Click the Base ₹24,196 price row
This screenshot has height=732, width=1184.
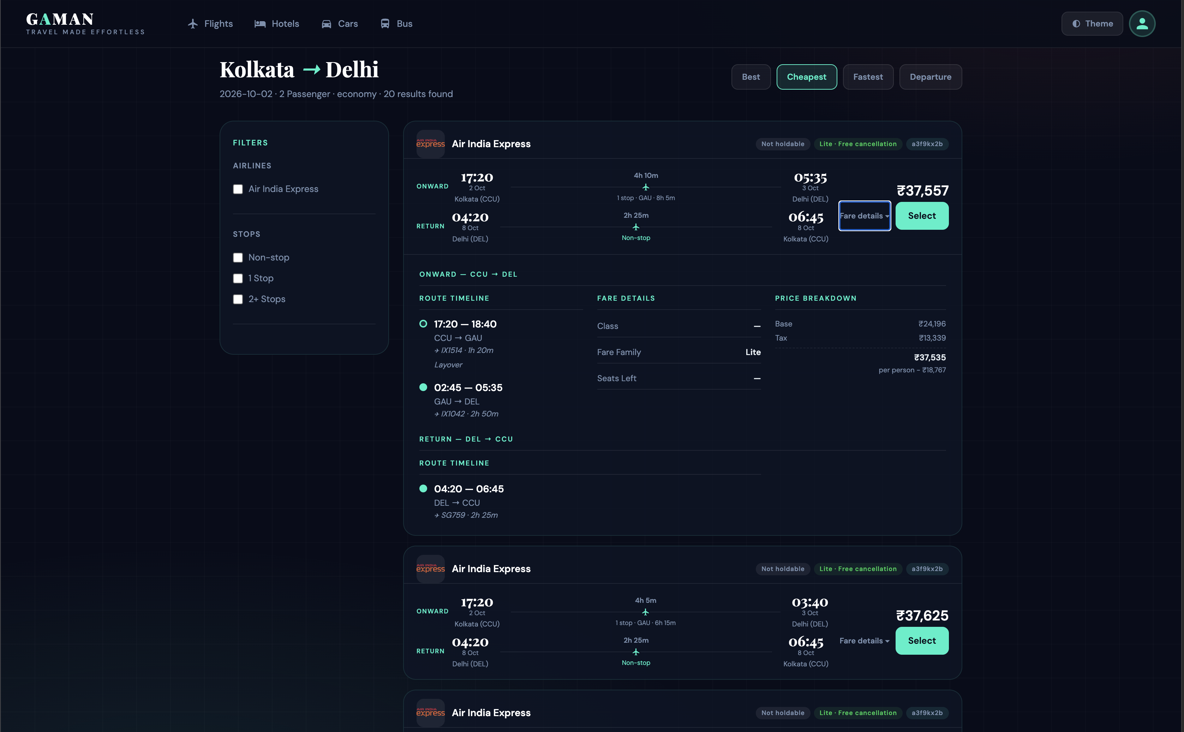click(860, 324)
